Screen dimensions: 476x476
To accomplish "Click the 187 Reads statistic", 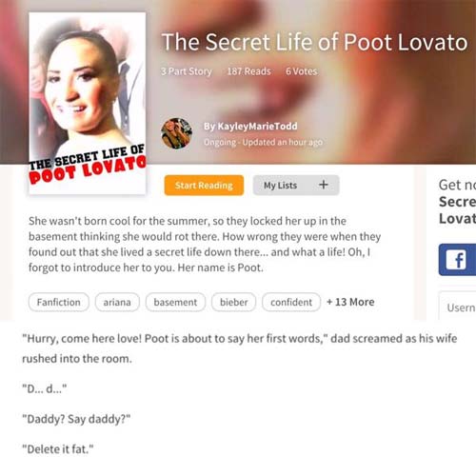I will tap(249, 71).
